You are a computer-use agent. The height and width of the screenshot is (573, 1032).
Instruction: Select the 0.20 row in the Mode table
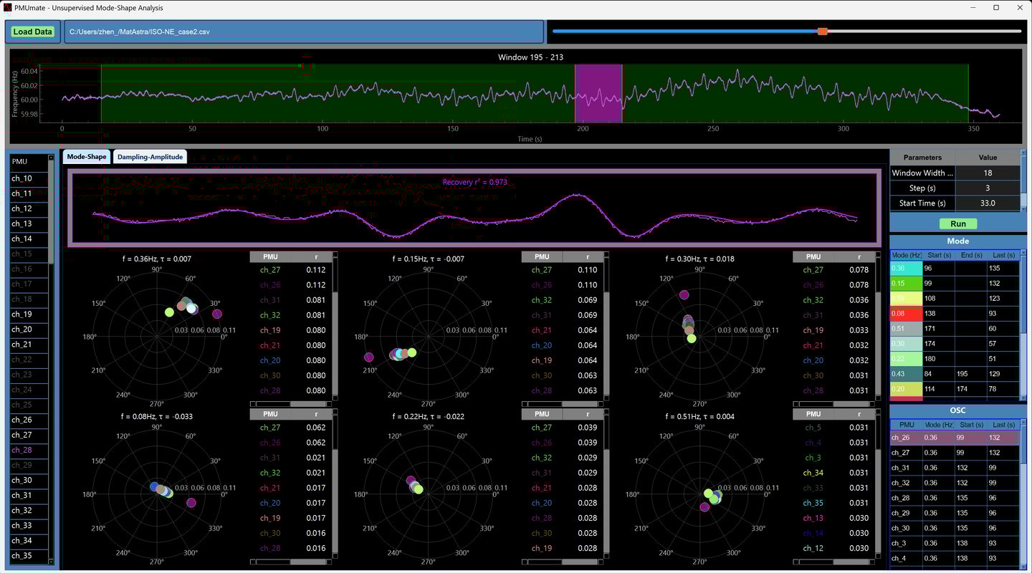[955, 389]
